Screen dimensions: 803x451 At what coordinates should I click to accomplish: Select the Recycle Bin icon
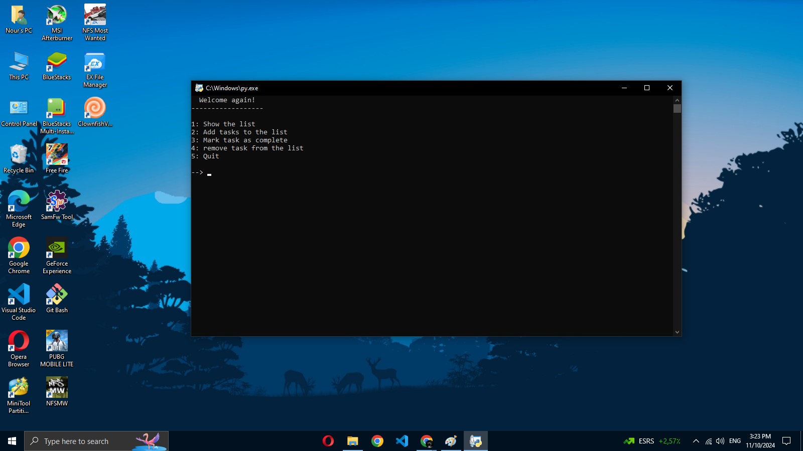click(19, 159)
